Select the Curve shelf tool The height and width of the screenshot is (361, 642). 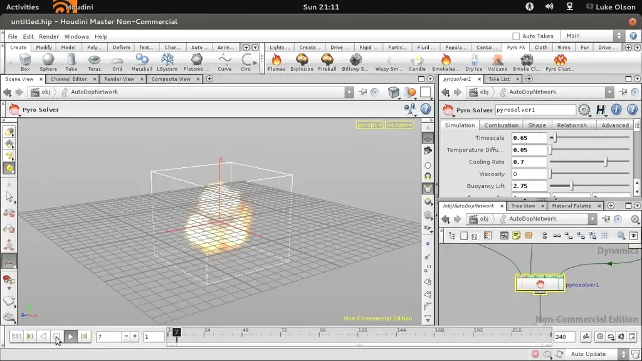click(224, 62)
